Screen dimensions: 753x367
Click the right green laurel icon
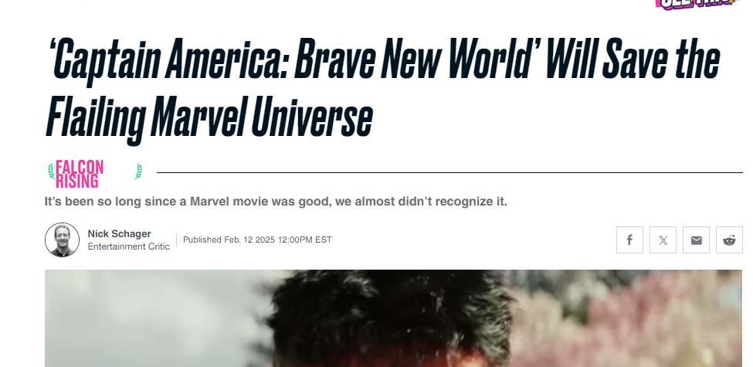[x=138, y=172]
